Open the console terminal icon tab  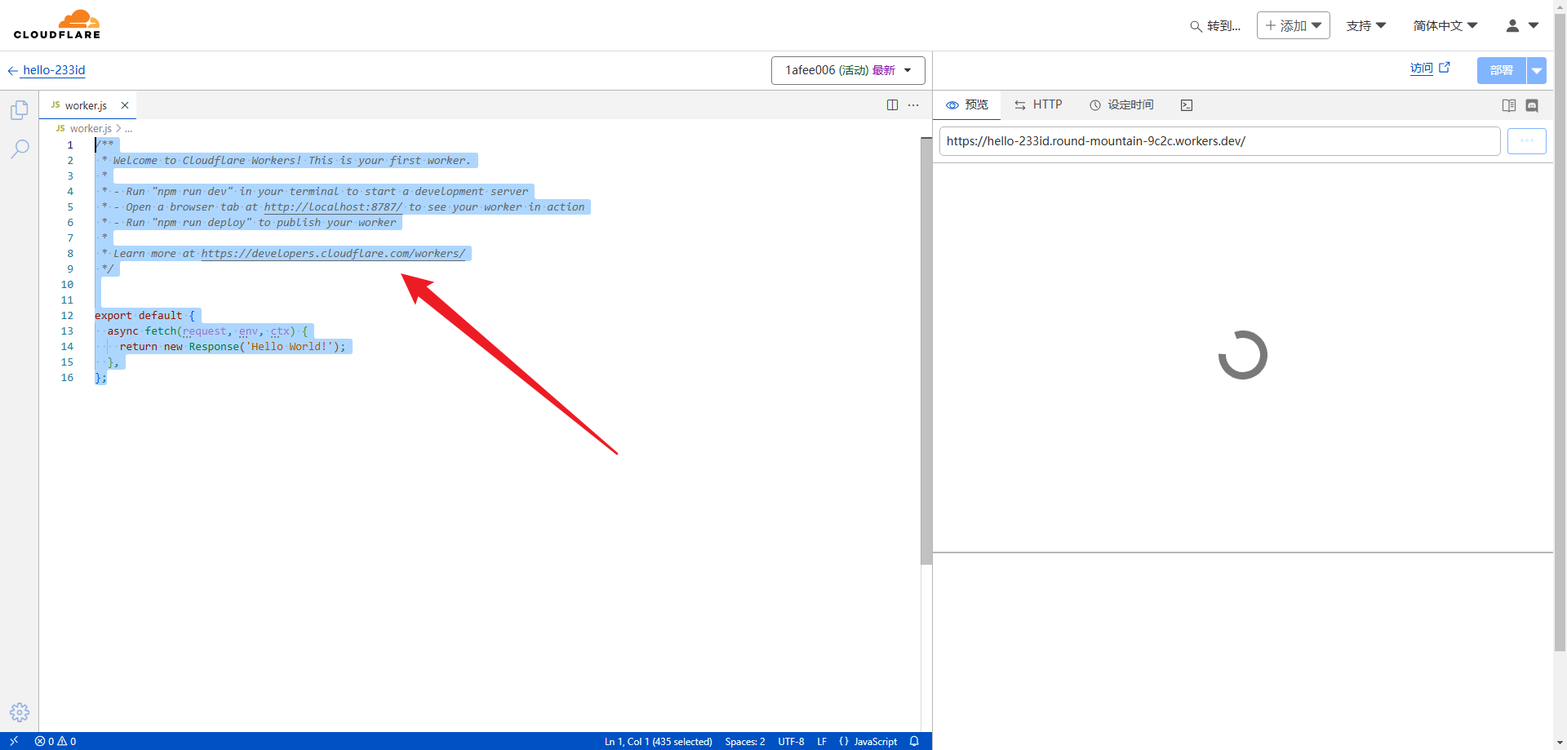tap(1187, 105)
